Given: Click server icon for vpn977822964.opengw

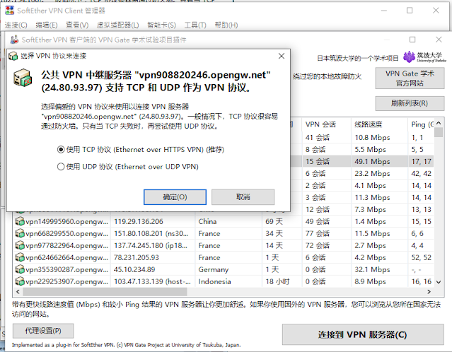Looking at the screenshot, I should (20, 245).
